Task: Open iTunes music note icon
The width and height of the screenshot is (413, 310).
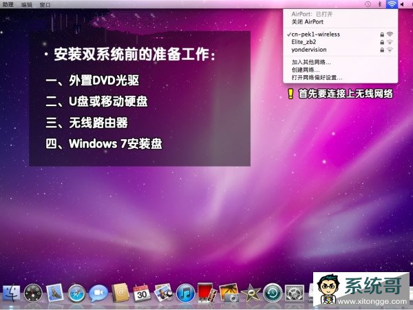Action: coord(185,293)
